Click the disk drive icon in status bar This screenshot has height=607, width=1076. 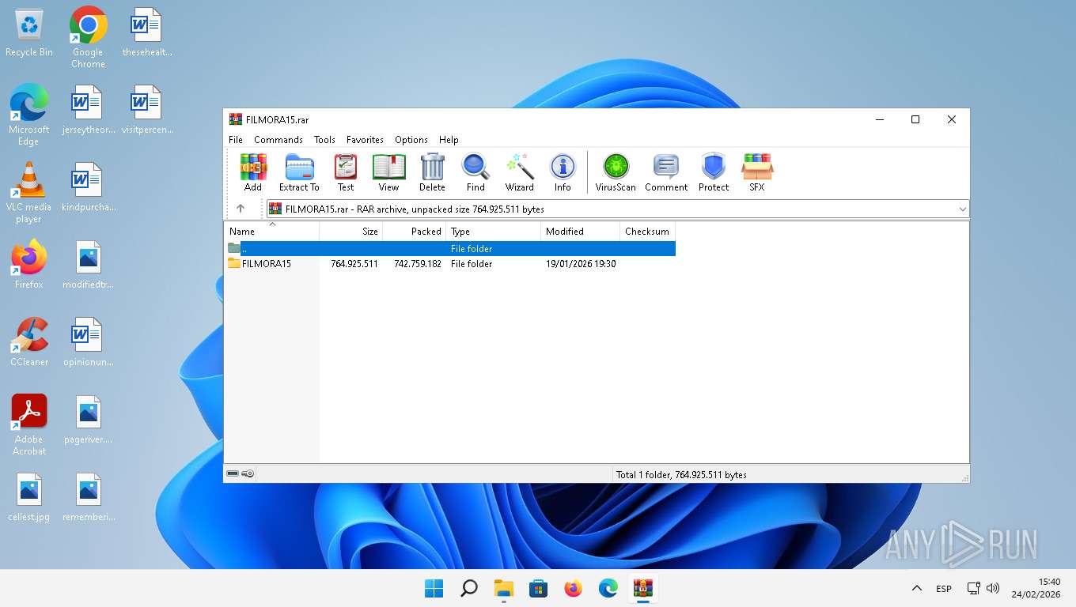point(233,474)
